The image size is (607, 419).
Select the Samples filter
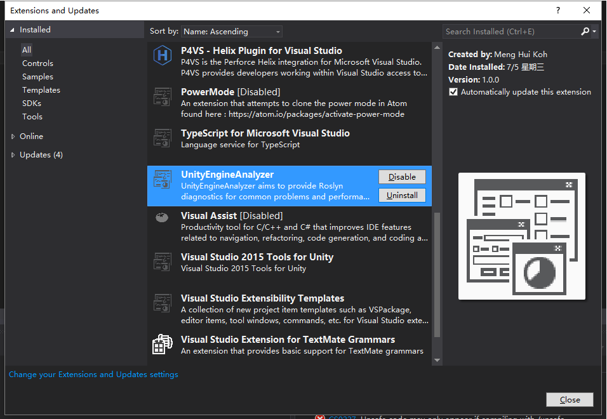pos(37,77)
